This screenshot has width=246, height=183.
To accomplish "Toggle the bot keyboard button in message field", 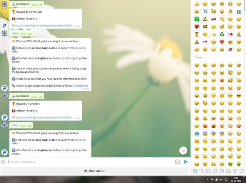I will pyautogui.click(x=178, y=162).
